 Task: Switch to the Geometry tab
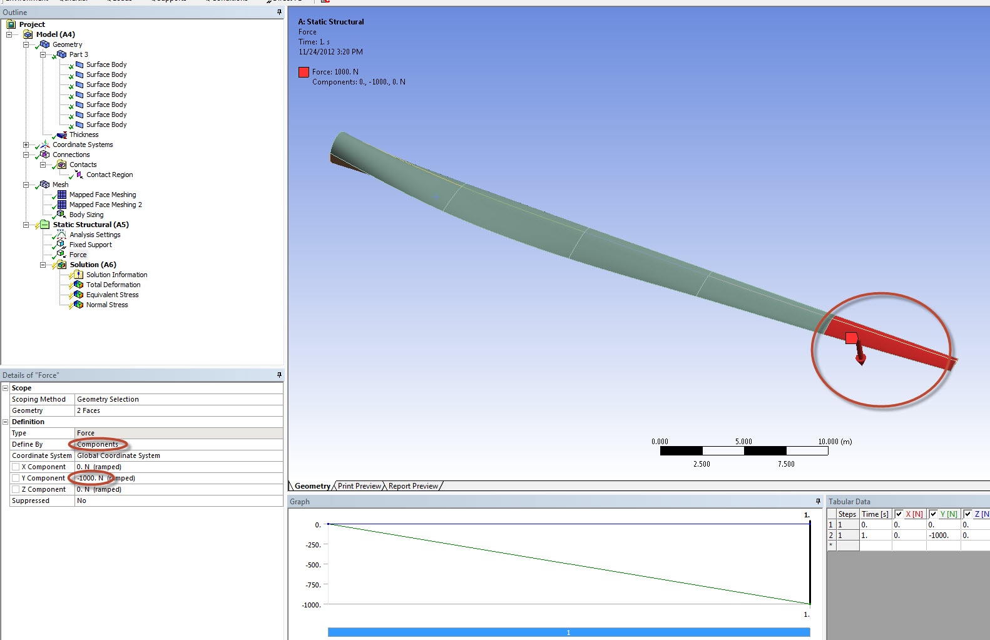tap(312, 486)
